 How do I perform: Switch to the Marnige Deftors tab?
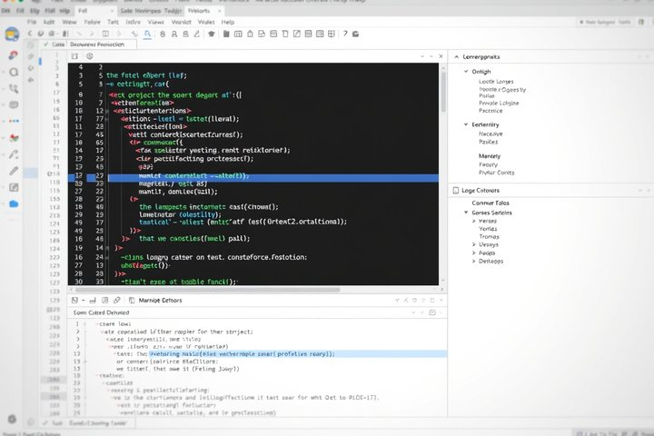[x=160, y=300]
